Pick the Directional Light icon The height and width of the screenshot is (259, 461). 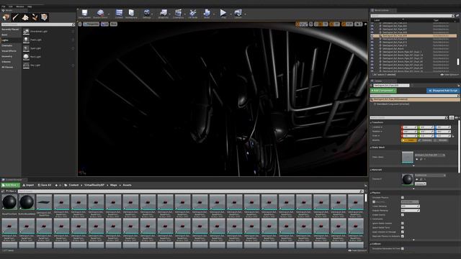(x=26, y=32)
